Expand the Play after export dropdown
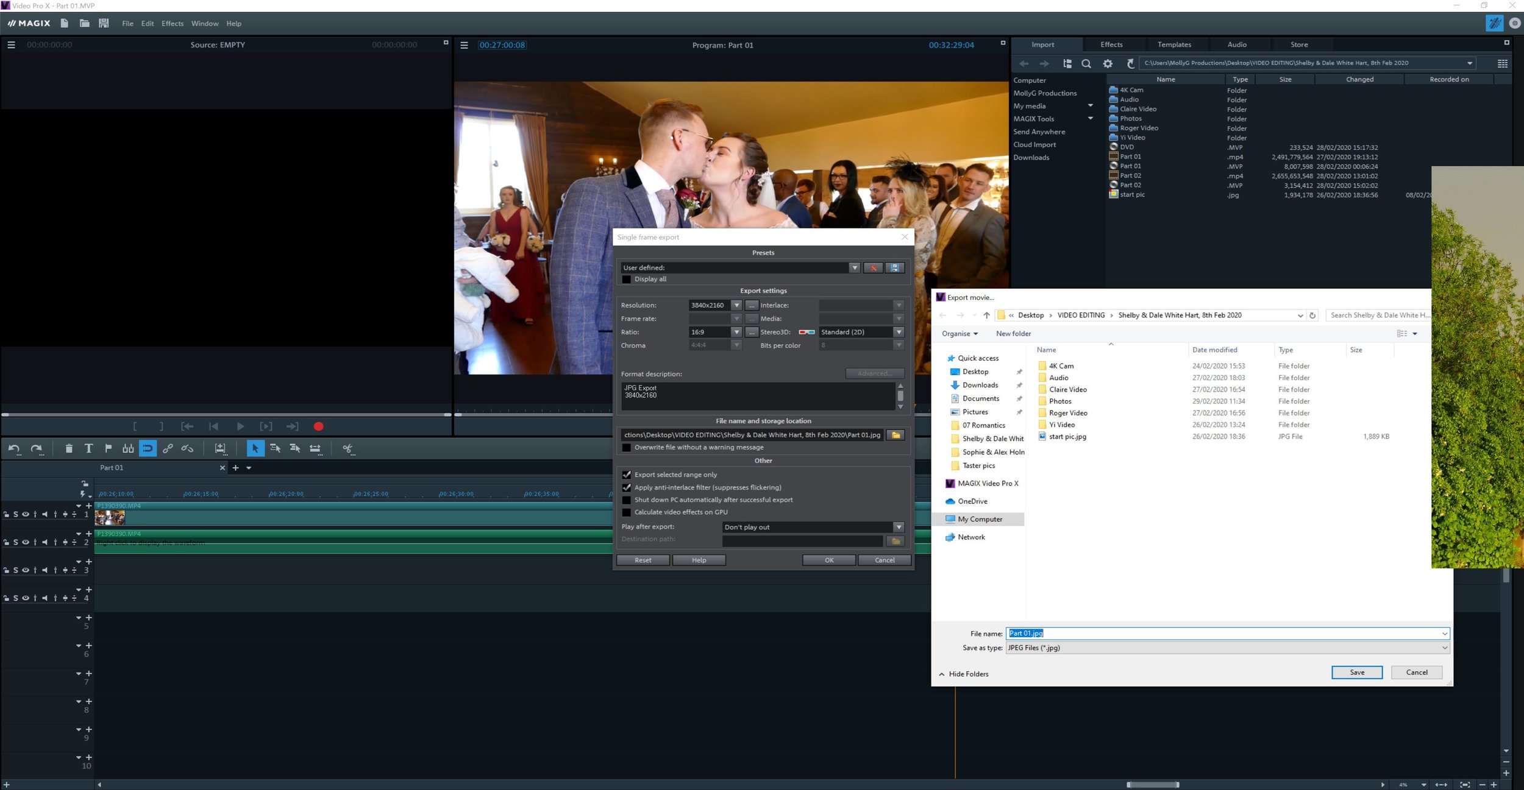This screenshot has width=1524, height=790. pos(899,527)
